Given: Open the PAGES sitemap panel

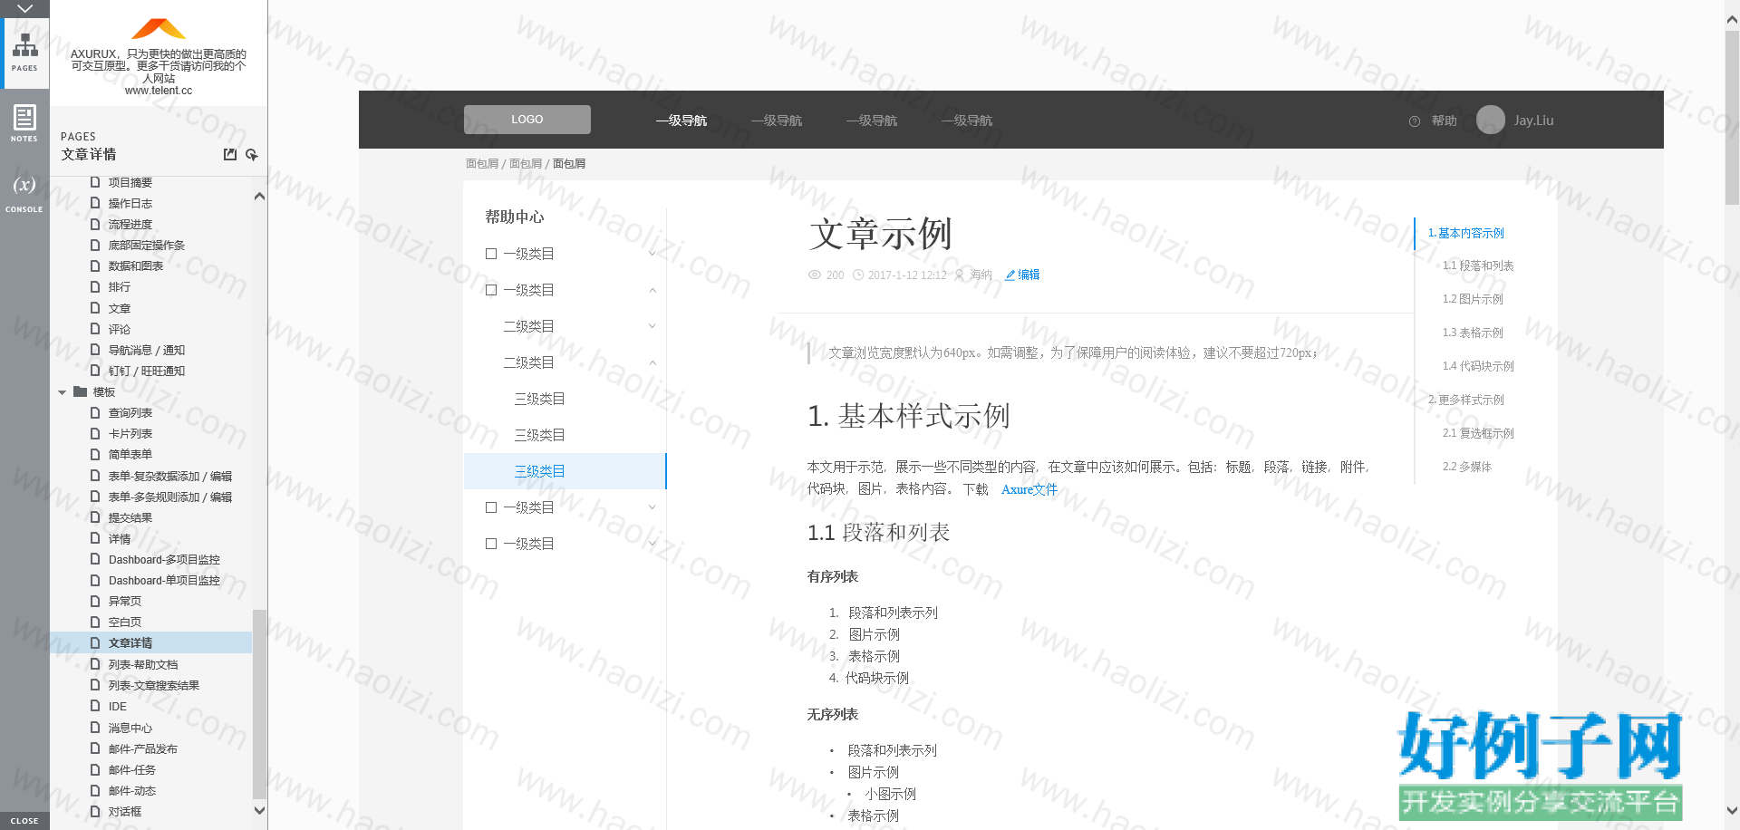Looking at the screenshot, I should click(24, 53).
